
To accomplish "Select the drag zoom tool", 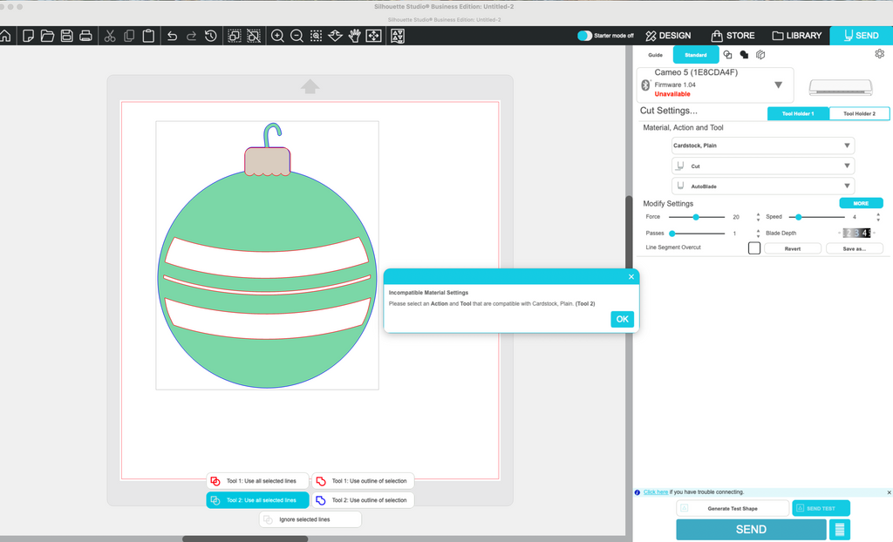I will point(336,36).
